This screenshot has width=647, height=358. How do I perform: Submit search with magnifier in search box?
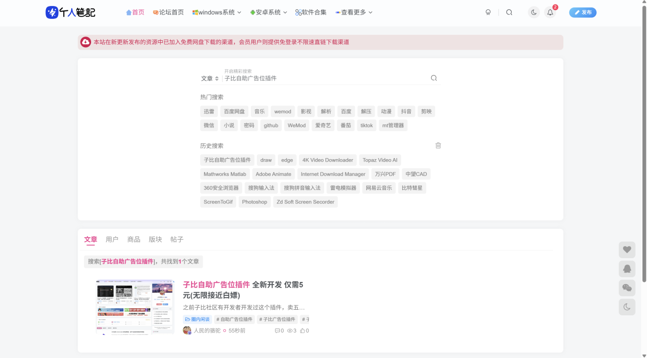pyautogui.click(x=433, y=78)
